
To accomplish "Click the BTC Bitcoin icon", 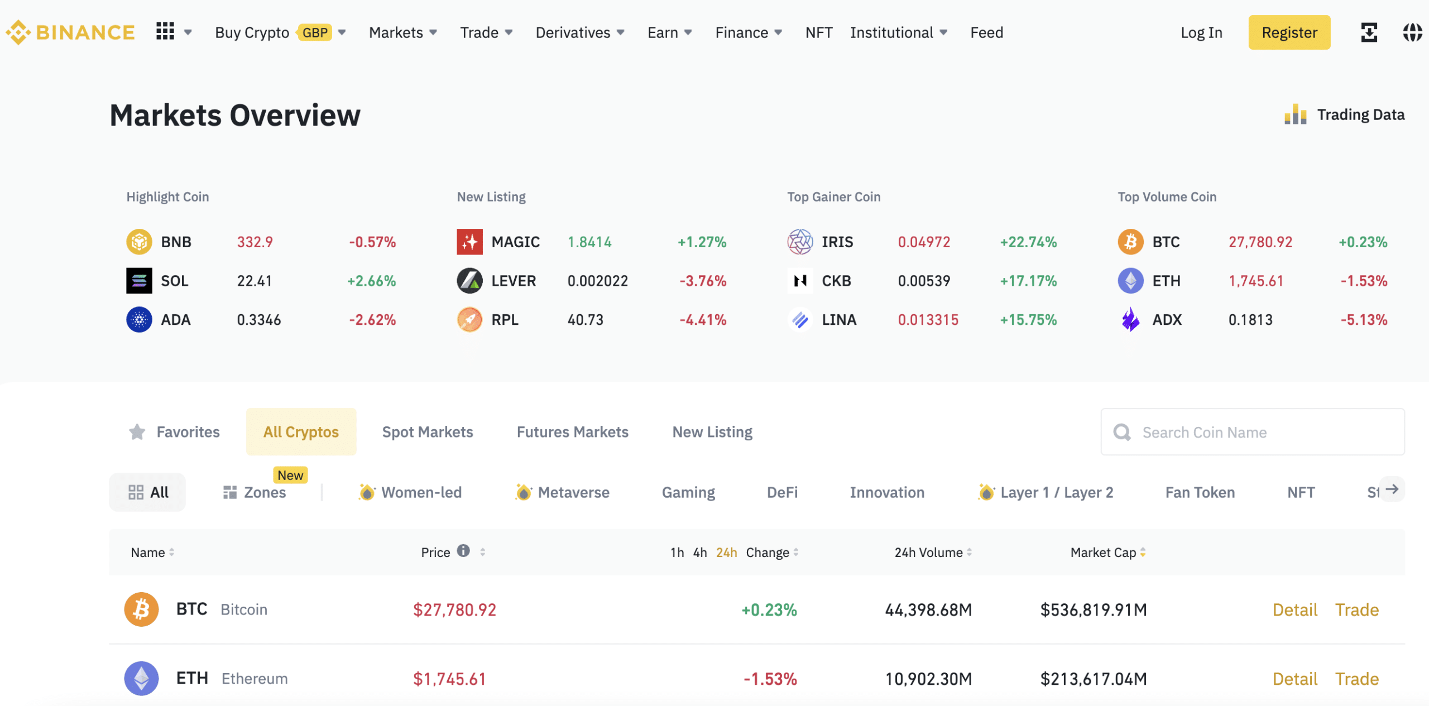I will tap(141, 608).
